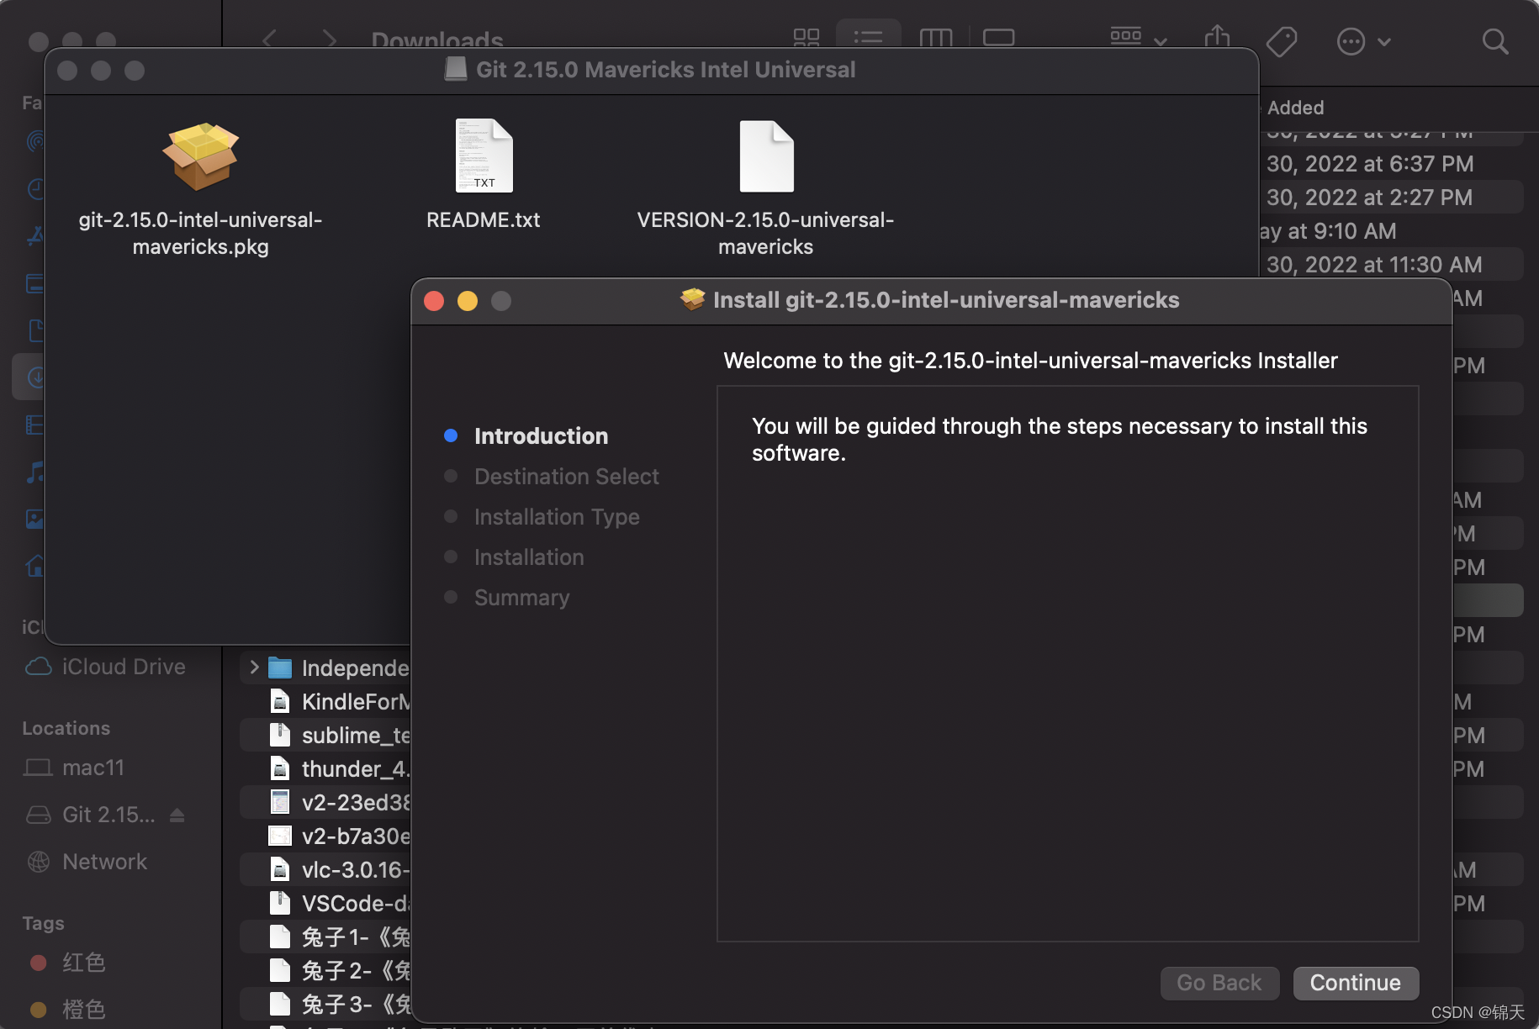Click the Applications sidebar icon
This screenshot has width=1539, height=1029.
tap(35, 235)
